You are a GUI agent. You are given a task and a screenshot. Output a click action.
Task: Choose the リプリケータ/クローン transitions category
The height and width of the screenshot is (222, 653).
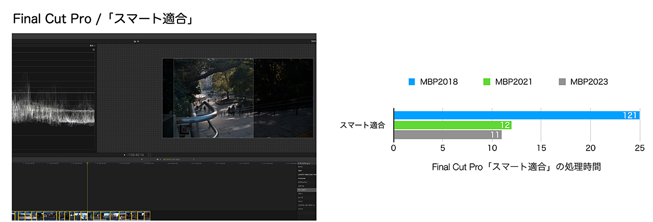(x=306, y=205)
